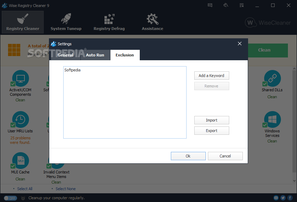297x202 pixels.
Task: Click the Import button
Action: coord(212,120)
